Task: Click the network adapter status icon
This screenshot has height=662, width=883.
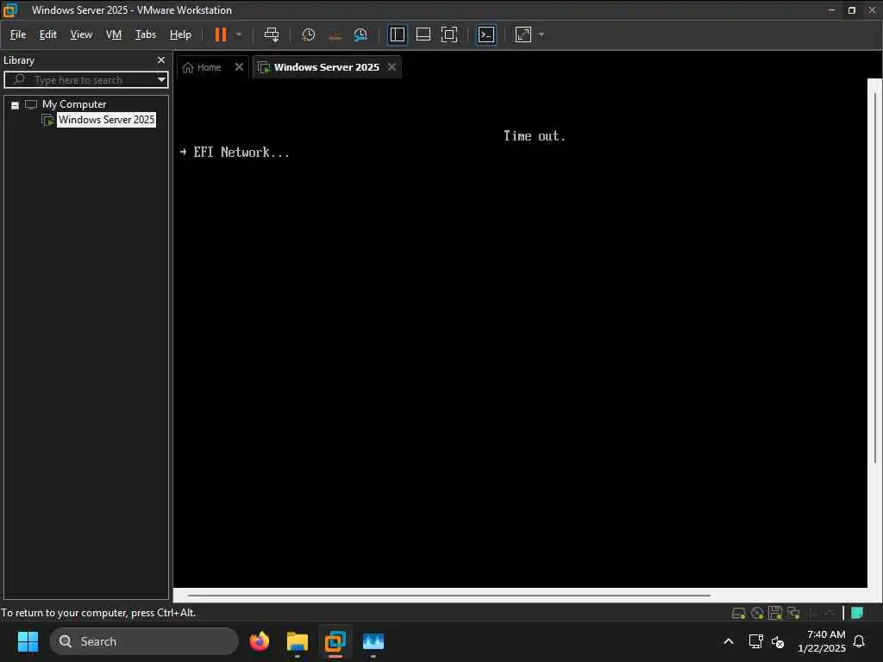Action: tap(793, 613)
